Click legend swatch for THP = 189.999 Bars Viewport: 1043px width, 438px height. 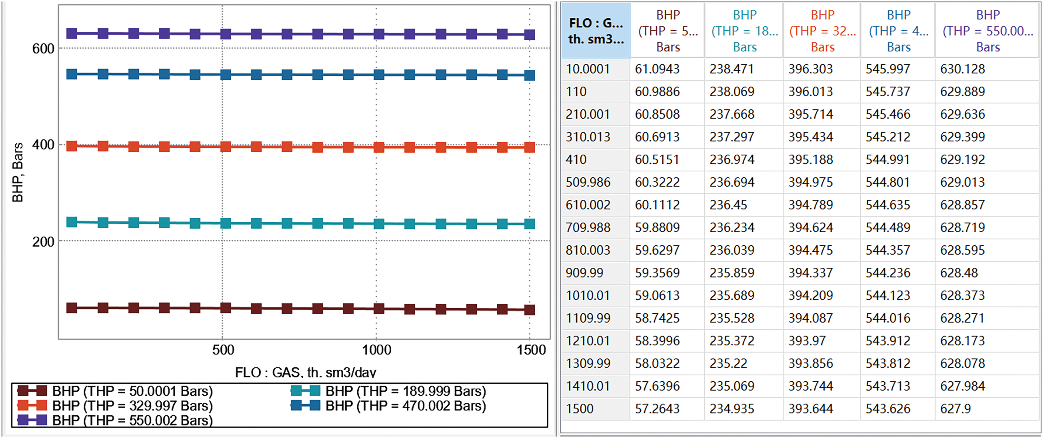pyautogui.click(x=306, y=391)
